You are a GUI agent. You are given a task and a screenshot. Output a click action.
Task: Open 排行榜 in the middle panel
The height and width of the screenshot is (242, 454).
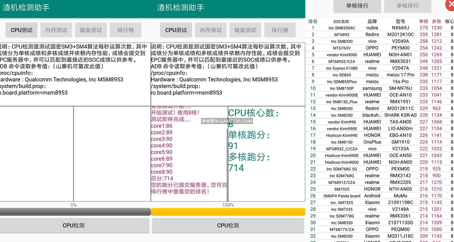point(280,30)
